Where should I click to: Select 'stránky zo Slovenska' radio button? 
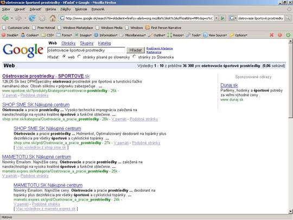pyautogui.click(x=135, y=56)
